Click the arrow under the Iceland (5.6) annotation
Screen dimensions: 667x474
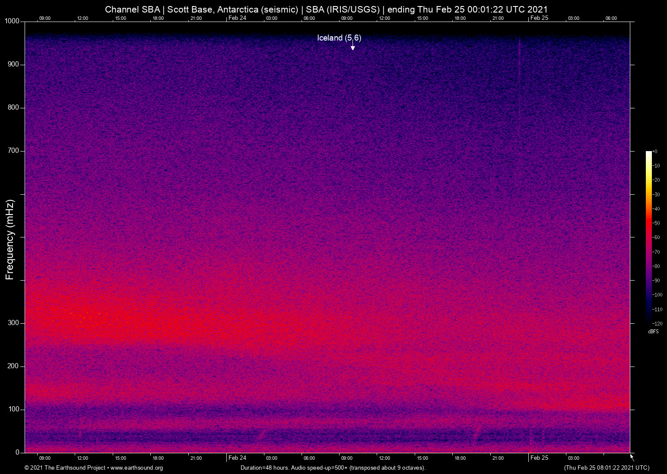tap(353, 47)
